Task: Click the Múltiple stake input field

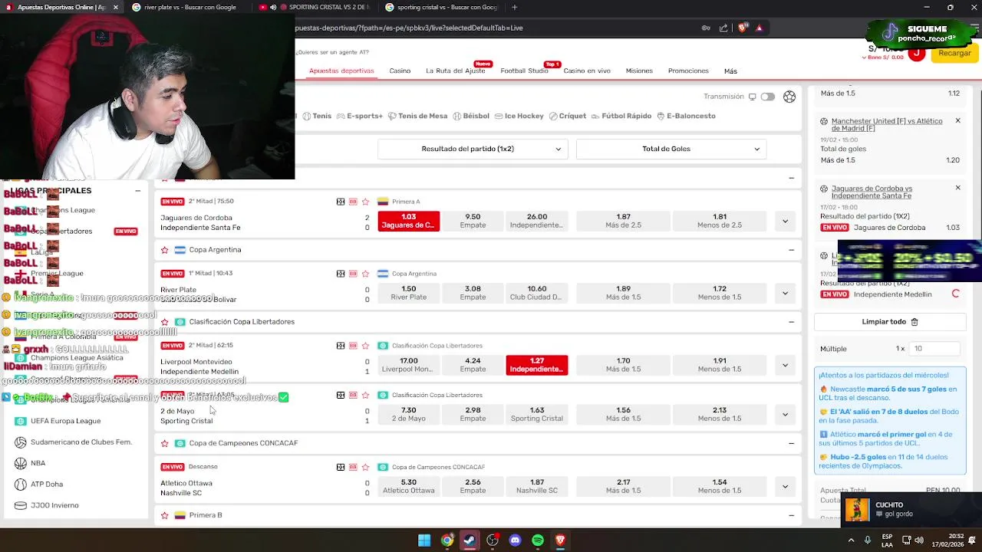Action: (934, 349)
